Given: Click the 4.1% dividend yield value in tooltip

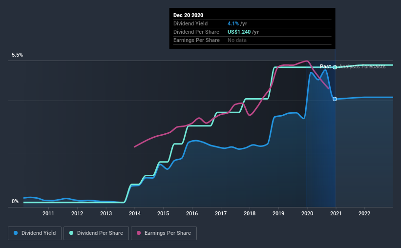Looking at the screenshot, I should 233,23.
